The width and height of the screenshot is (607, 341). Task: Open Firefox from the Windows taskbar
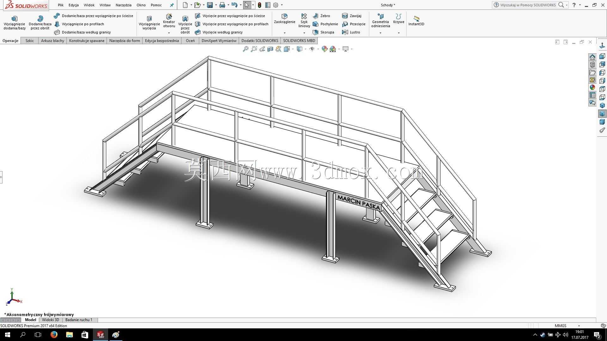click(x=54, y=335)
